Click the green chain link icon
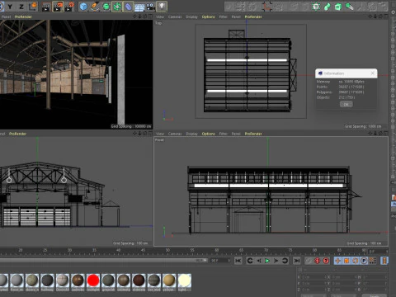Viewport: 396px width, 297px height. (x=328, y=7)
